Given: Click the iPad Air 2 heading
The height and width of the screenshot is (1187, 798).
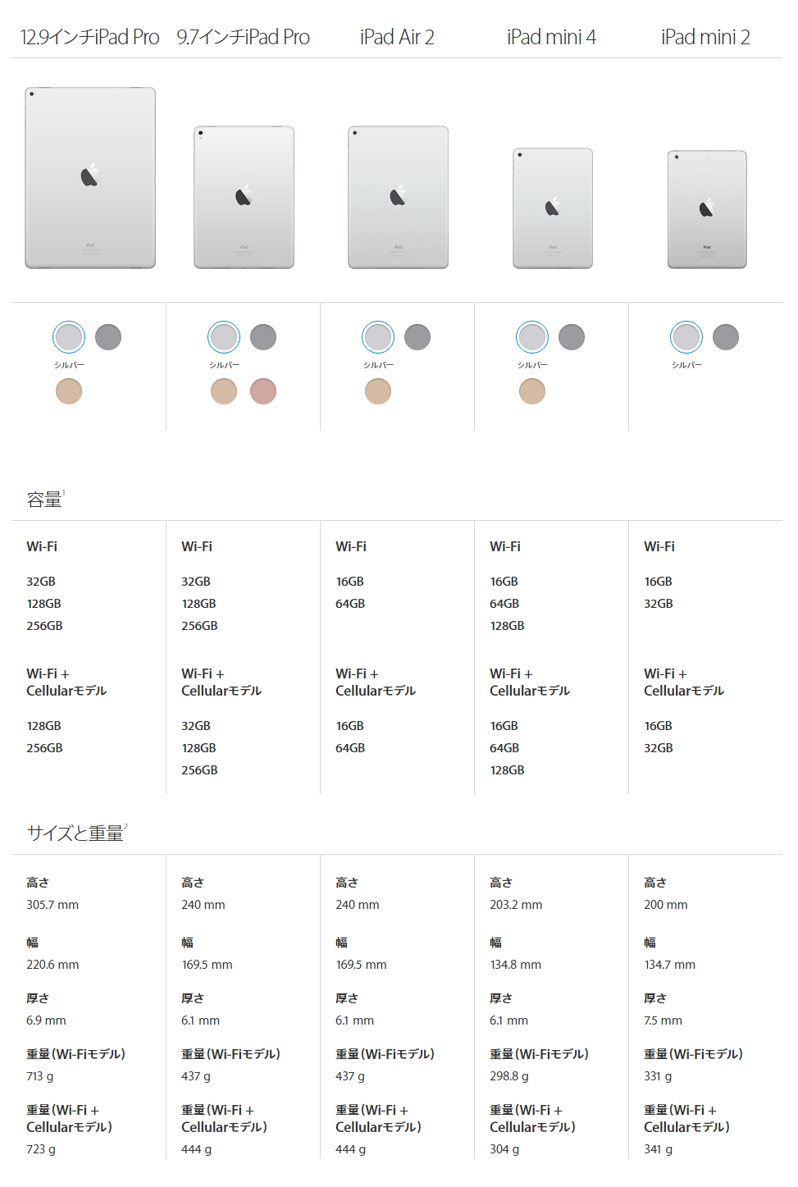Looking at the screenshot, I should point(397,37).
